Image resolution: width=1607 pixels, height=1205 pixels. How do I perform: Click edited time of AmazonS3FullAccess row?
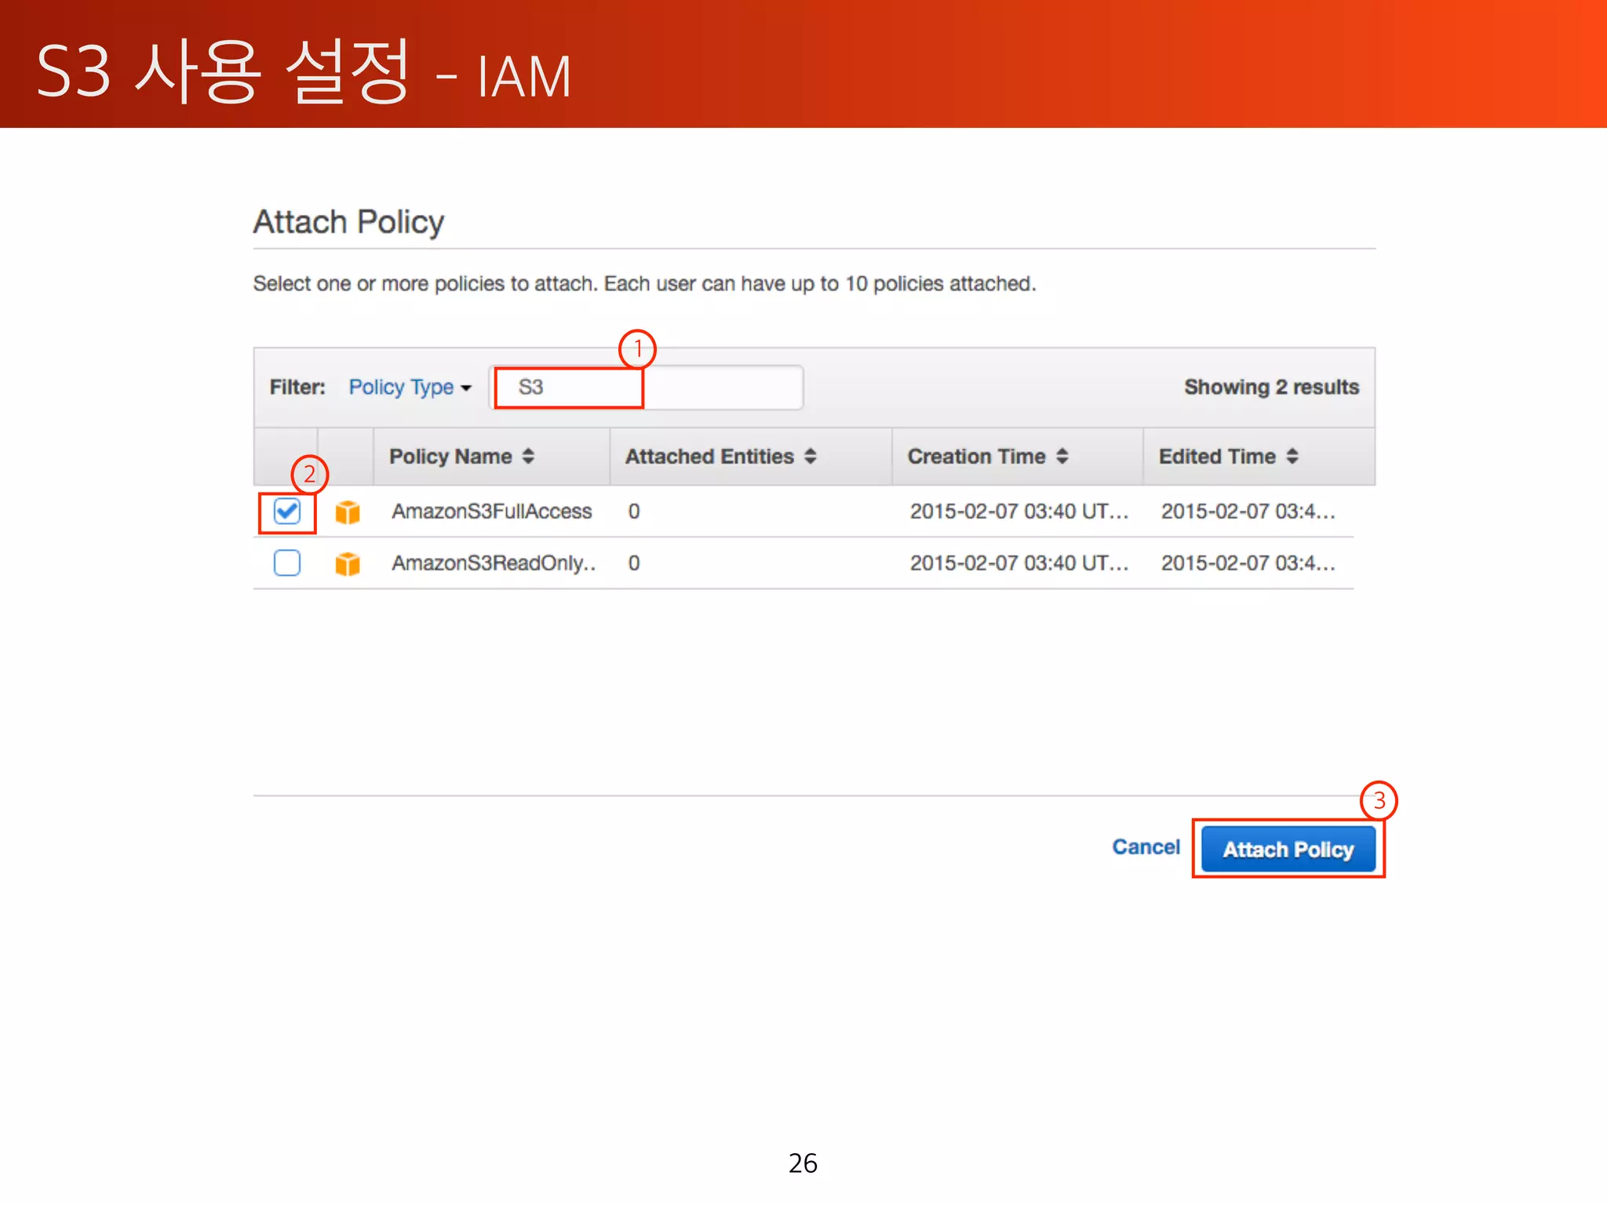[x=1248, y=511]
